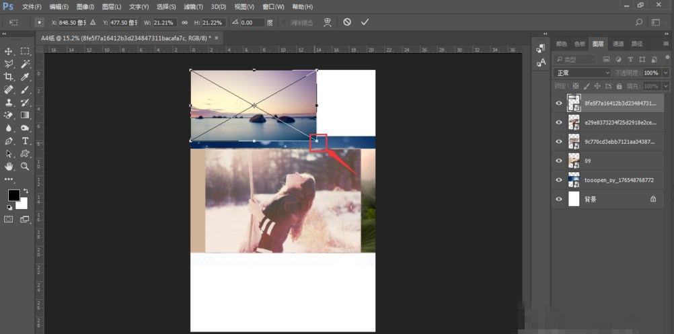674x334 pixels.
Task: Select the Zoom magnifier tool
Action: [25, 166]
